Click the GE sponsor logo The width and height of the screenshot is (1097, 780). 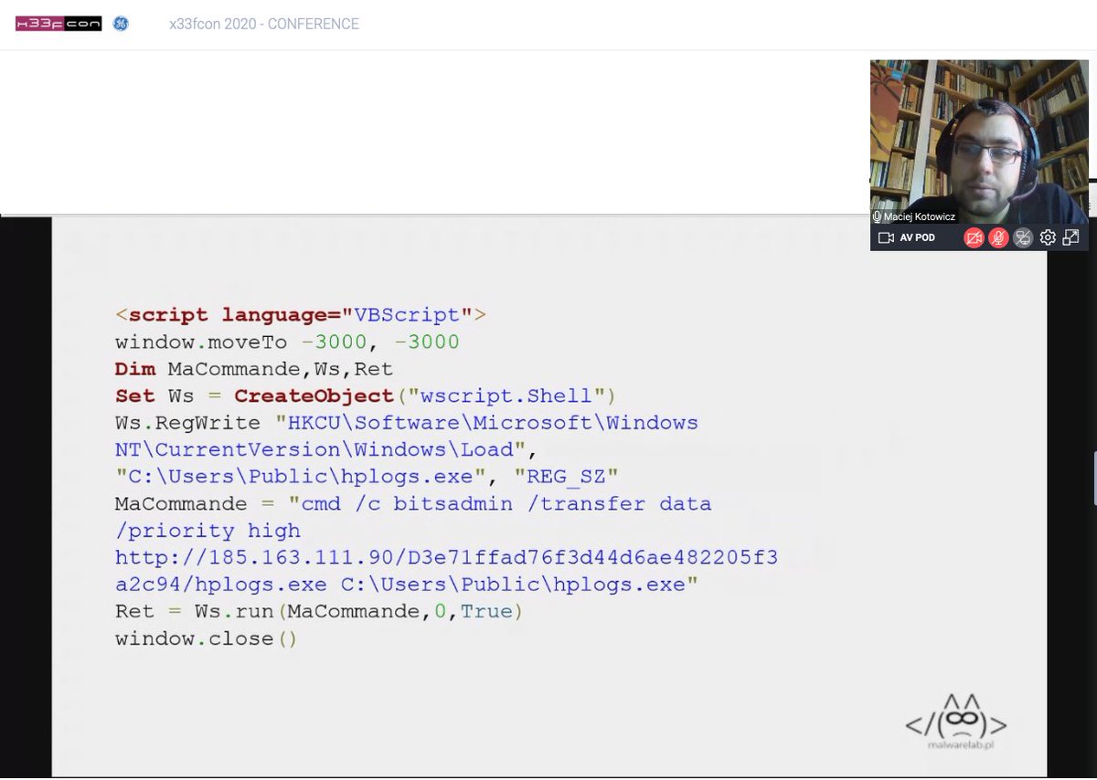121,24
